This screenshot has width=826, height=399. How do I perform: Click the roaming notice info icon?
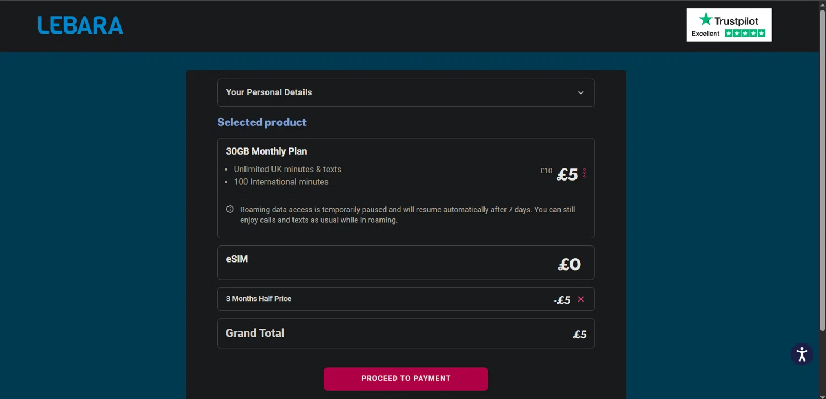coord(230,210)
